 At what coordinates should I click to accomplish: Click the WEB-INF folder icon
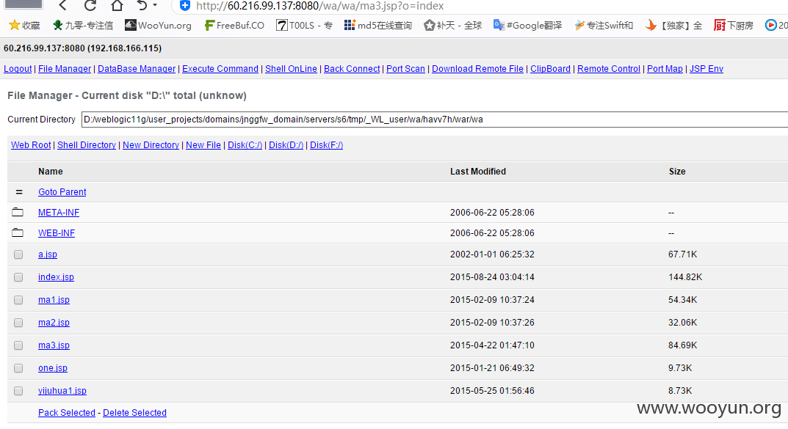coord(18,232)
